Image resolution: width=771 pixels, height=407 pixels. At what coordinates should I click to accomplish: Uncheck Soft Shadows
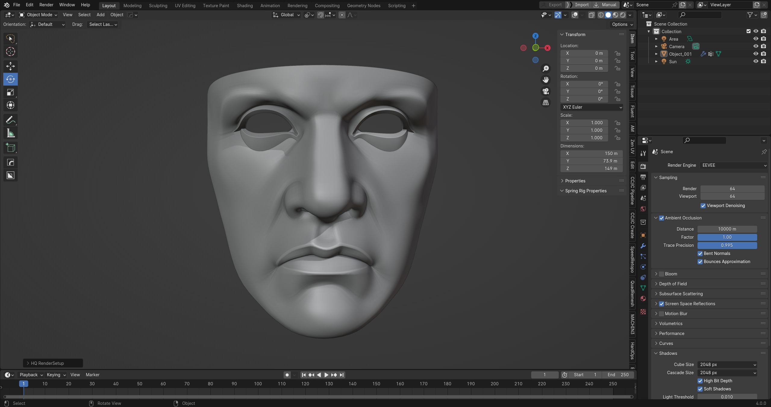pyautogui.click(x=700, y=389)
